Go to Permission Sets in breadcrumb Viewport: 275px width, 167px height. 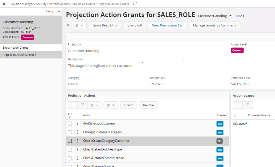coord(60,4)
